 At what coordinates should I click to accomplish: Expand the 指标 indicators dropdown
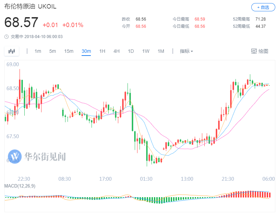coord(186,51)
